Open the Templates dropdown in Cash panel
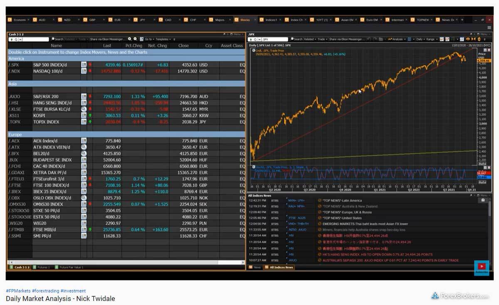Screen dimensions: 499x305 162,39
